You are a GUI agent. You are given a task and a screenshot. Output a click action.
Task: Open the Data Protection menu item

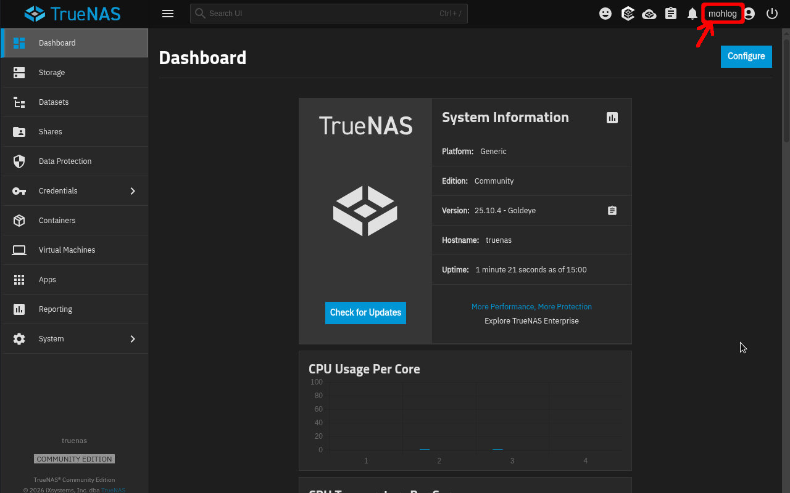point(75,161)
